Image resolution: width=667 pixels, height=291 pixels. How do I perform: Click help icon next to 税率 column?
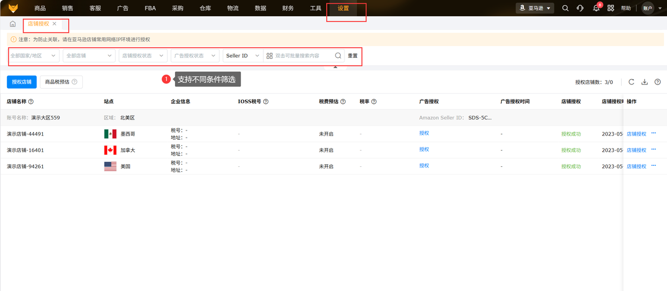(374, 102)
